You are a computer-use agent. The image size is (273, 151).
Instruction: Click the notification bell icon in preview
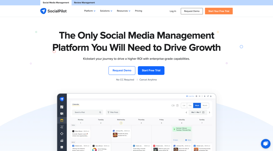pos(204,96)
